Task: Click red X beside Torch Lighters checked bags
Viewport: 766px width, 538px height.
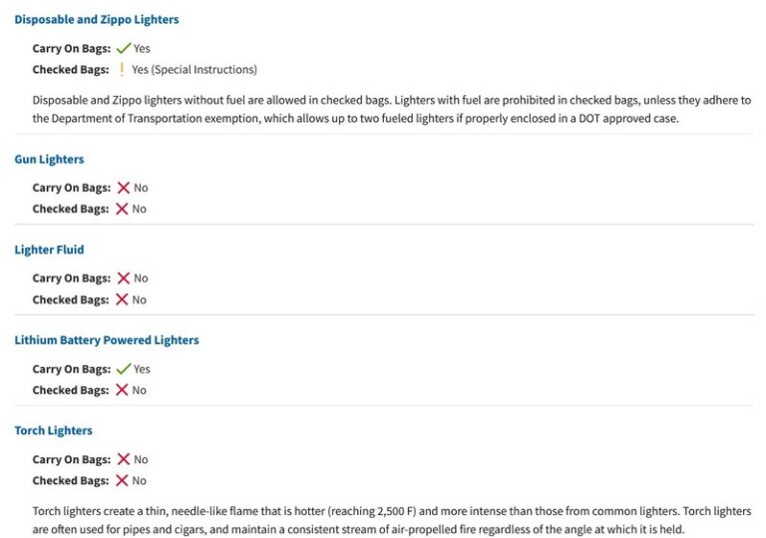Action: point(123,480)
